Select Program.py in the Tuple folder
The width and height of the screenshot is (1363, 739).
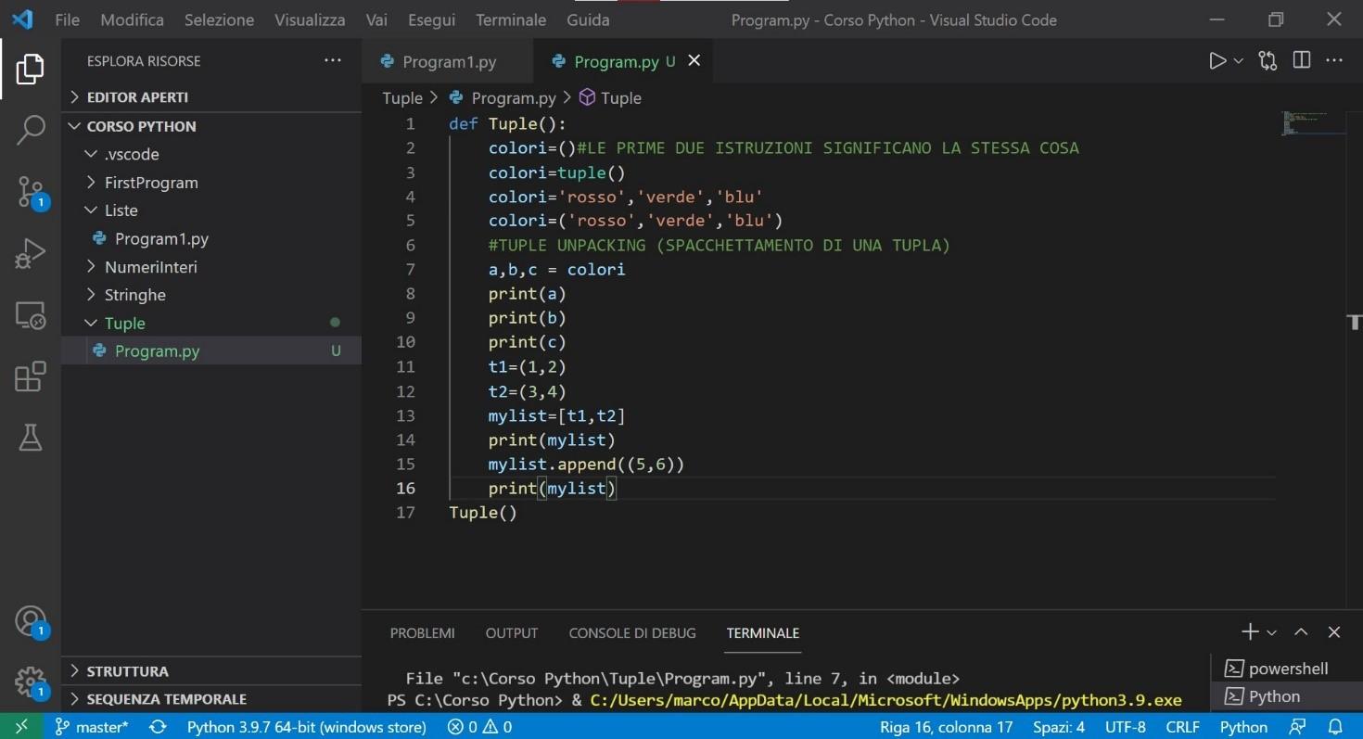[211, 351]
